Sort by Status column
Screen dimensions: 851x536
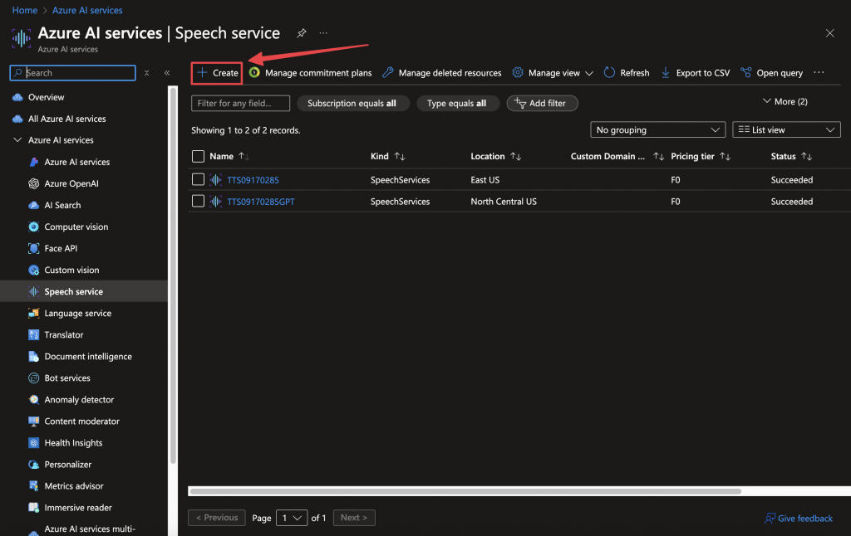pos(791,156)
